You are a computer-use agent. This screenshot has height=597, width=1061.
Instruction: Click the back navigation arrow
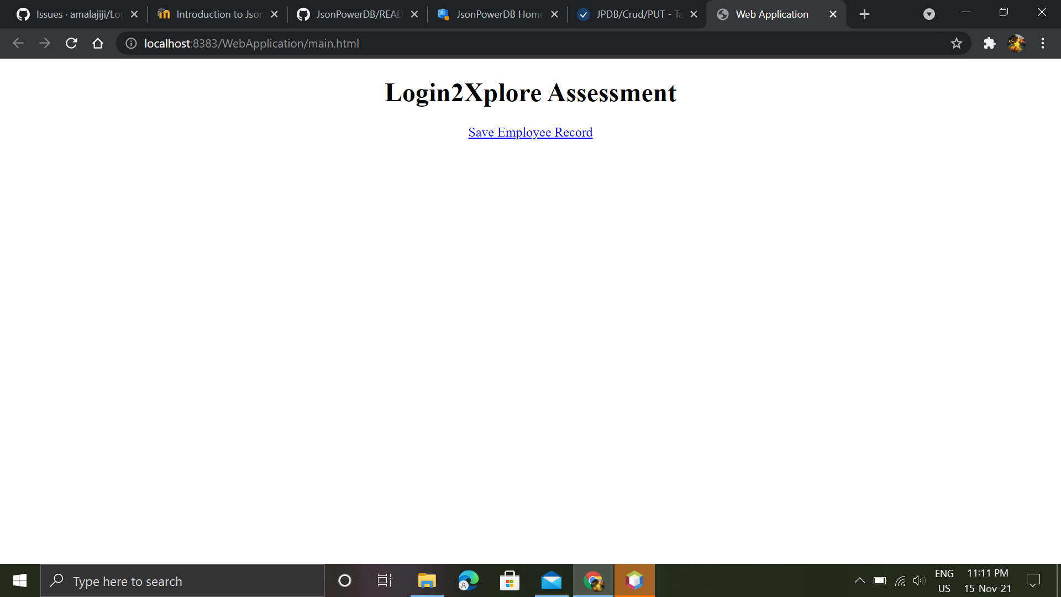point(18,43)
